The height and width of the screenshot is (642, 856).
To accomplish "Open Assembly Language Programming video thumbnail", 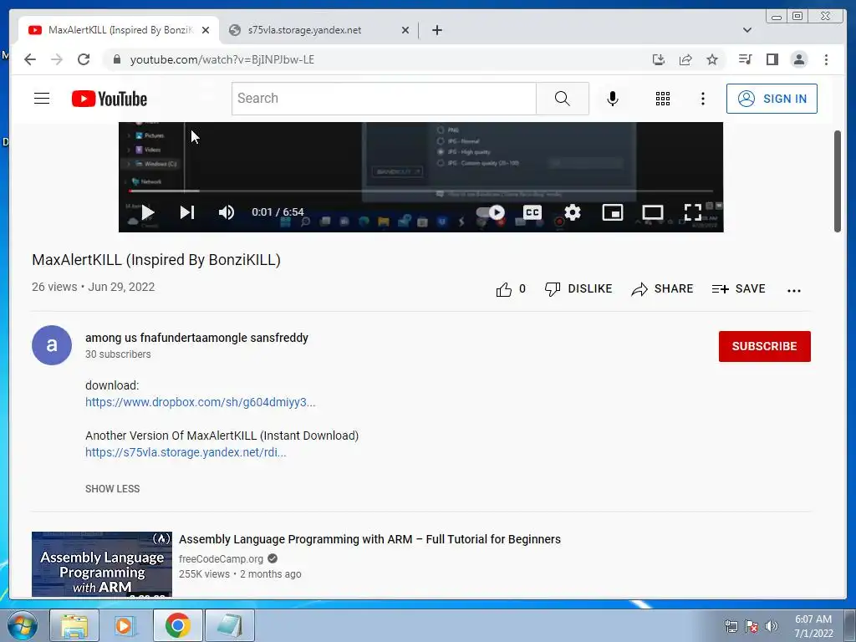I will [x=101, y=564].
